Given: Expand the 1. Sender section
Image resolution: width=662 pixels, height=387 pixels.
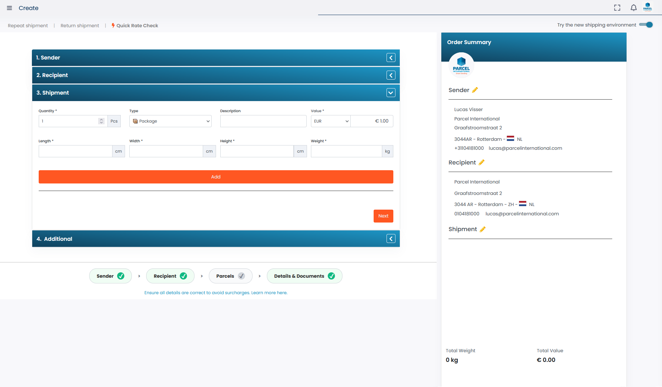Looking at the screenshot, I should (x=391, y=58).
